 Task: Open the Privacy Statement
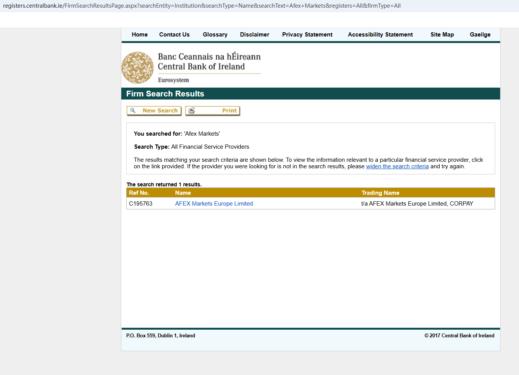pos(307,35)
